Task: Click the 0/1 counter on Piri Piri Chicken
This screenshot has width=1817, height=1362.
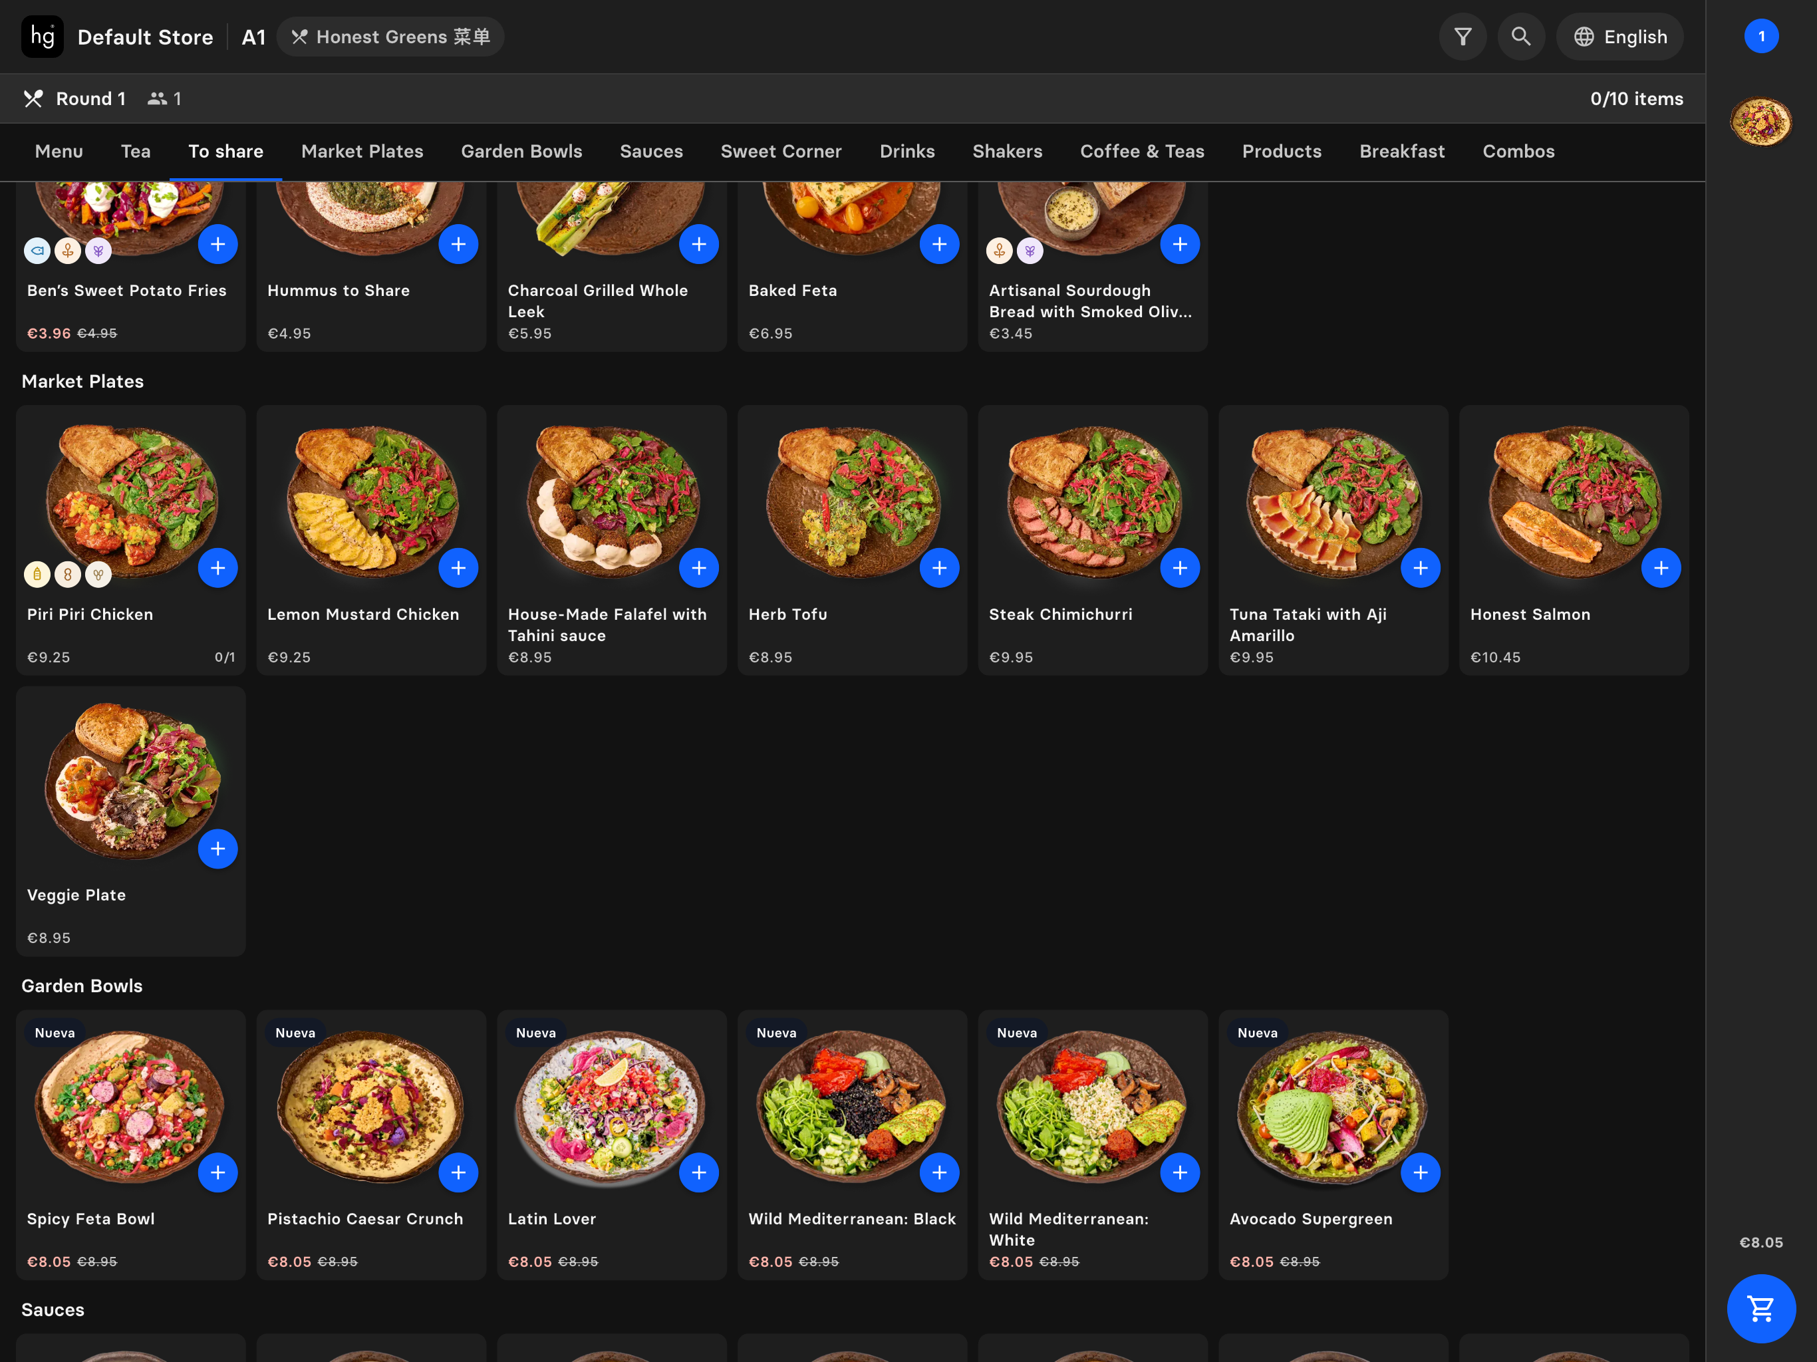Action: click(224, 657)
